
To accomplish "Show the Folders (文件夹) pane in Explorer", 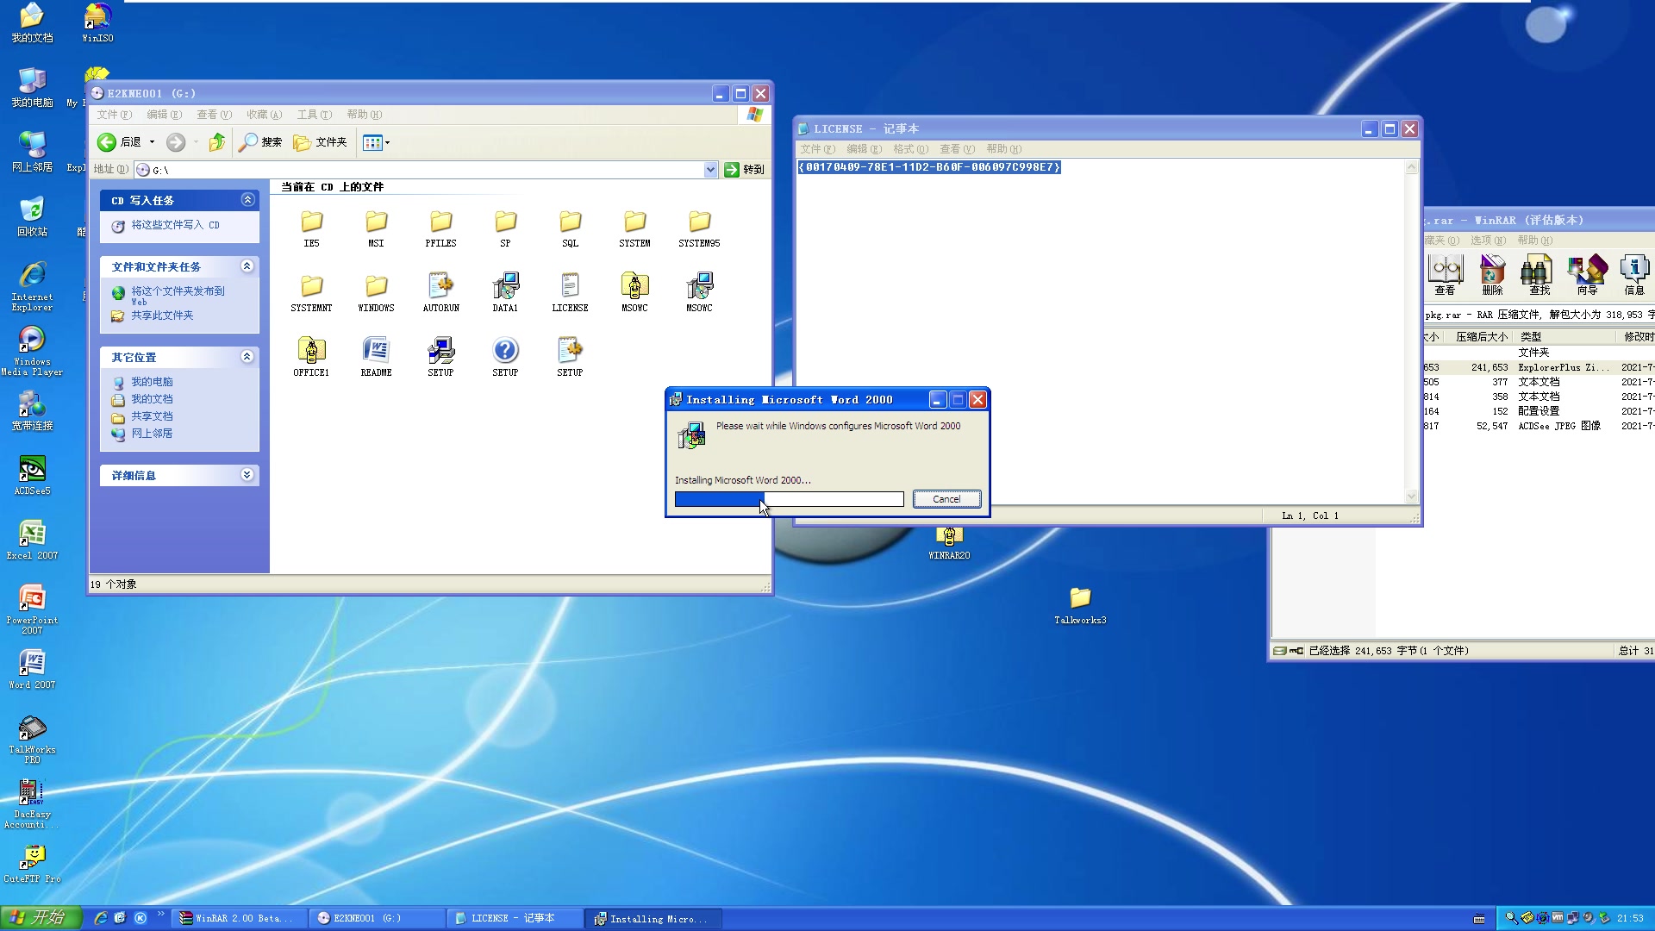I will tap(320, 141).
